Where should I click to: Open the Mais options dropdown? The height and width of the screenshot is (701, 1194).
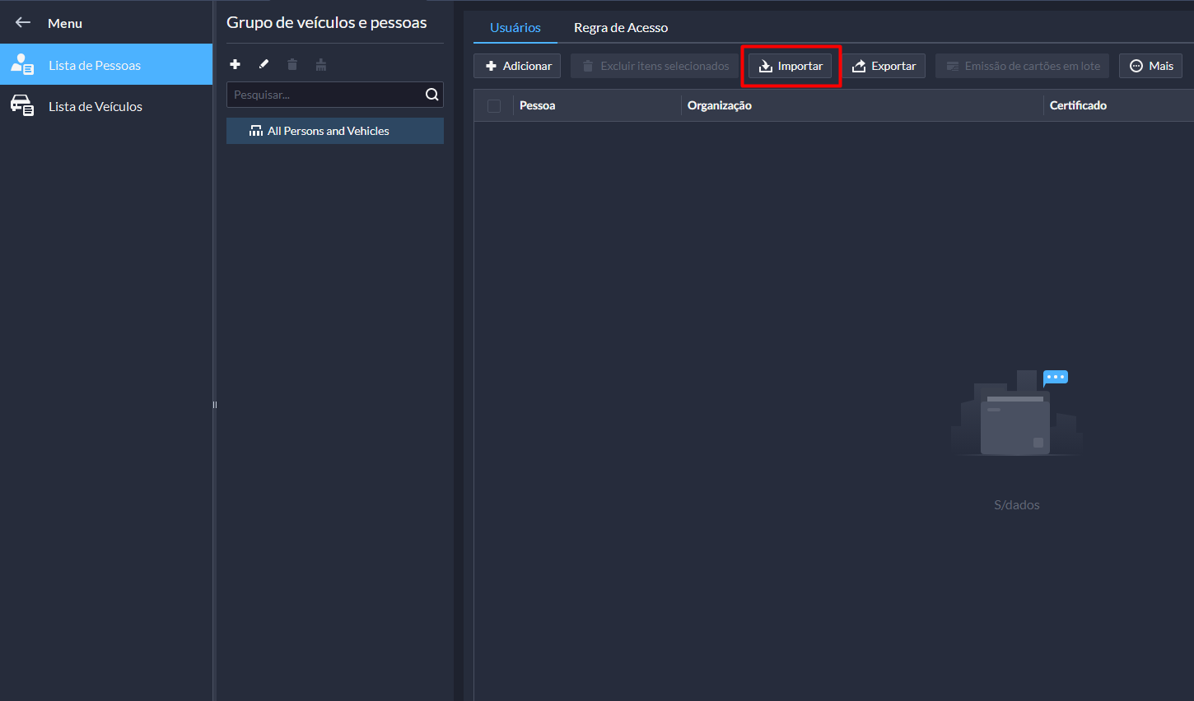click(1150, 66)
